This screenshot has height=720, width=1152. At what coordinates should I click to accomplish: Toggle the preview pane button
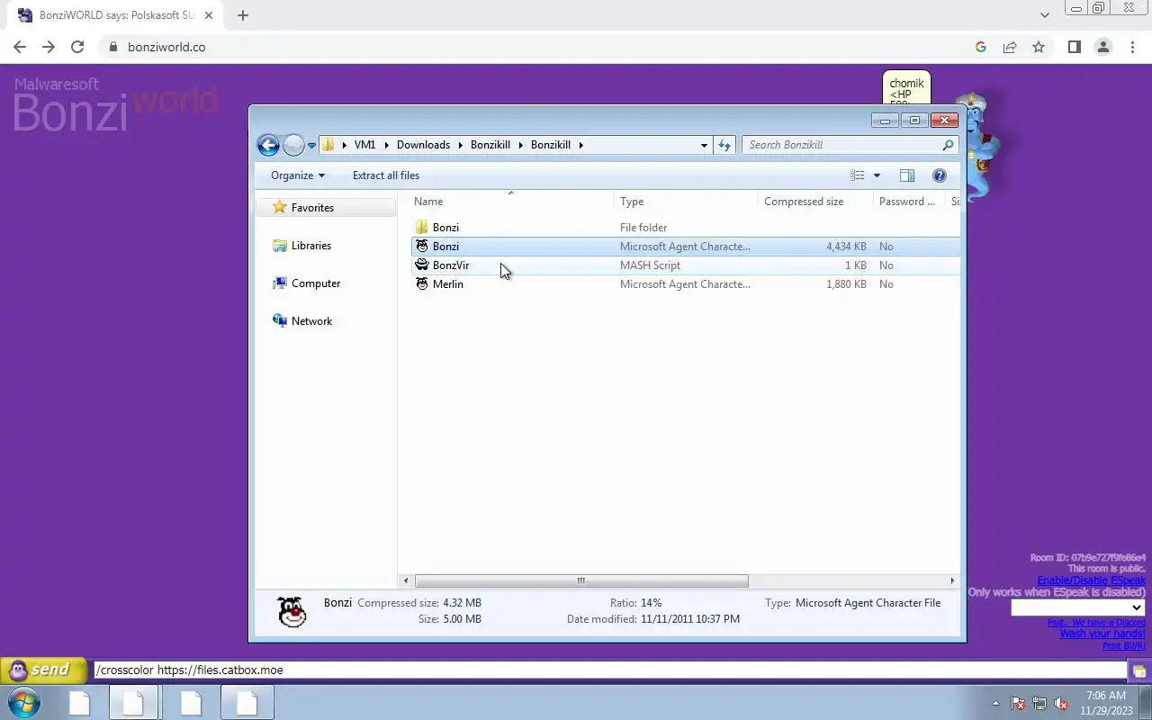907,175
